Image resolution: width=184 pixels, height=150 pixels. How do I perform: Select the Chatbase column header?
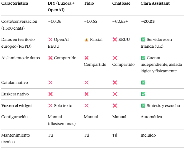point(121,3)
